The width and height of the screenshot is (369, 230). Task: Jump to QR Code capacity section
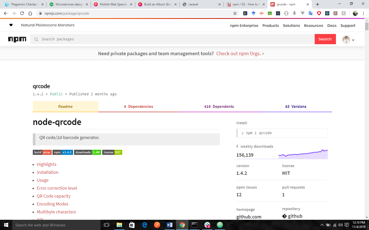click(54, 196)
